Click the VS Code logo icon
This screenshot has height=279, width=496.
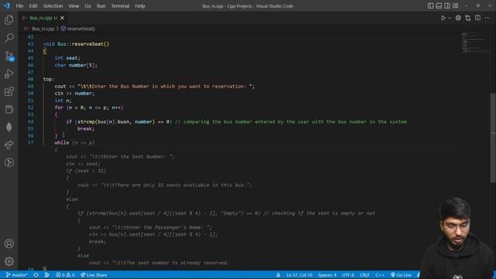[7, 5]
